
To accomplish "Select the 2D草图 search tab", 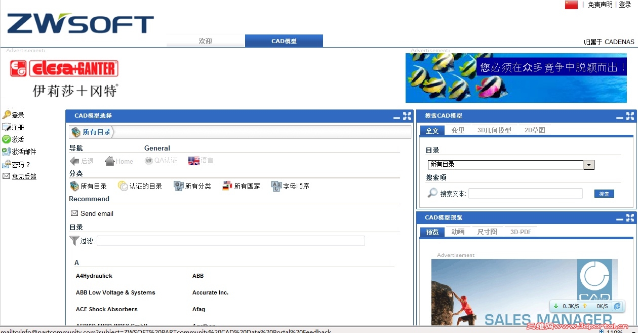I will (535, 130).
